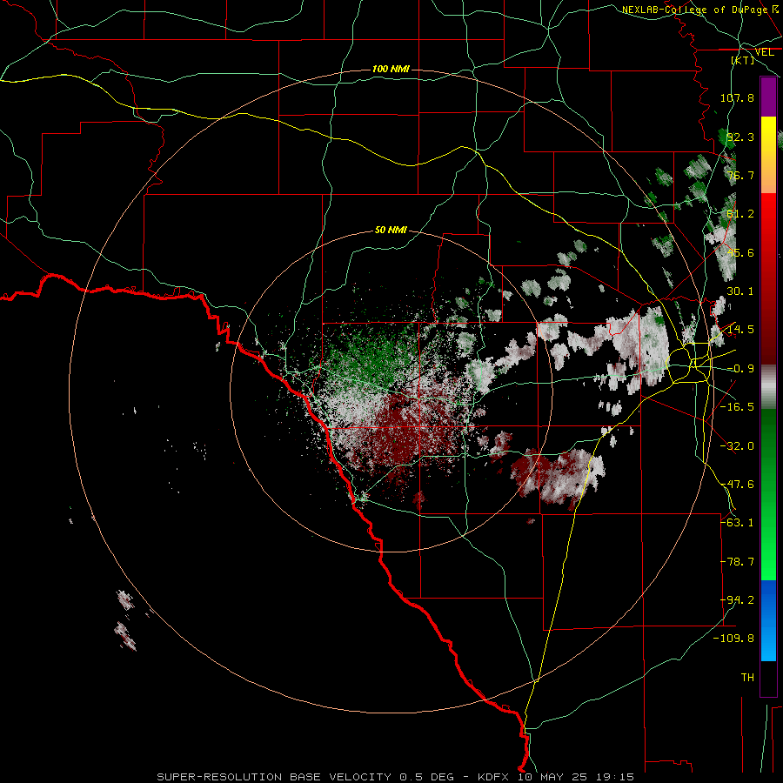
Task: Click the VEL legend title
Action: tap(764, 52)
